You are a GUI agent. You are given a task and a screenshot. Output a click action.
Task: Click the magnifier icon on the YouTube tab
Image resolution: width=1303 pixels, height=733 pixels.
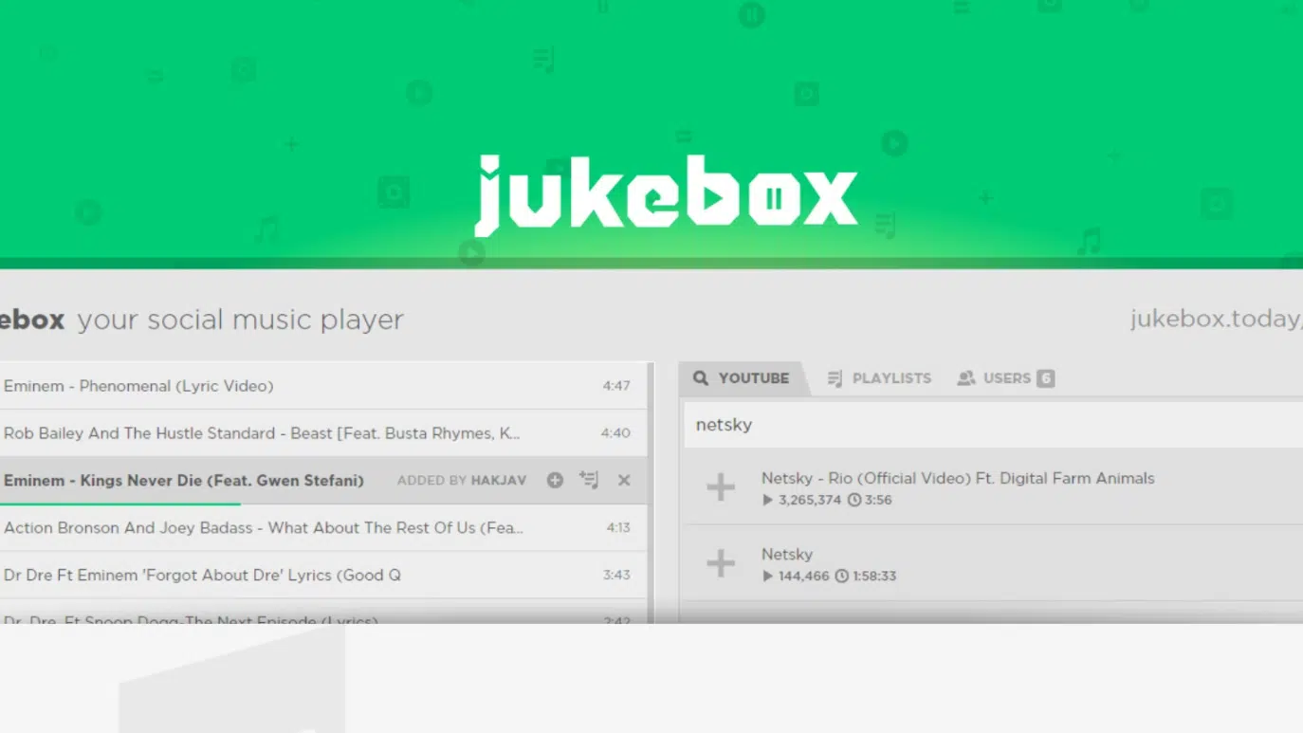pyautogui.click(x=701, y=378)
